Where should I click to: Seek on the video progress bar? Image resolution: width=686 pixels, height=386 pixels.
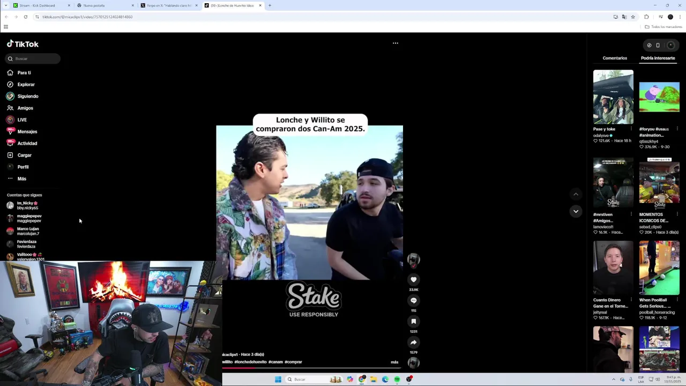click(312, 368)
